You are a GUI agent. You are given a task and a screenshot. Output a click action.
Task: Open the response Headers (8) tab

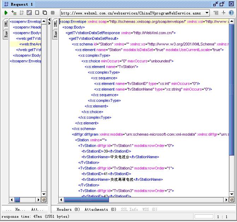tap(68, 209)
